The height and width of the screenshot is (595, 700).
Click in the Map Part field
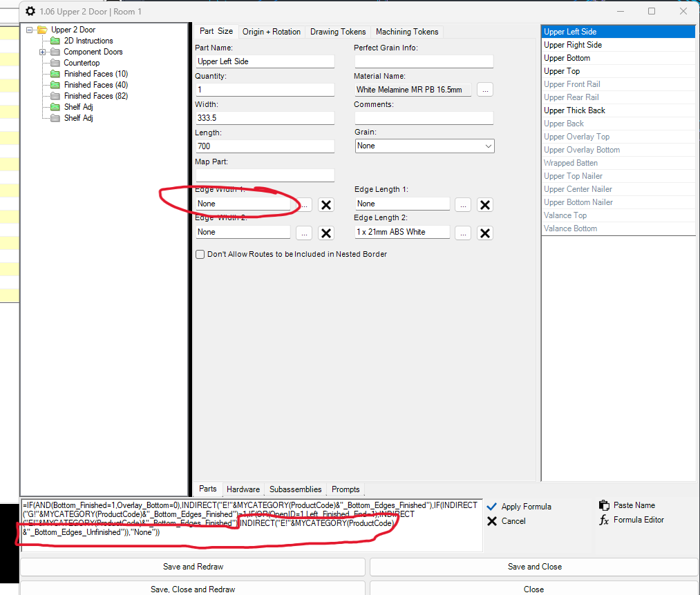[x=265, y=175]
